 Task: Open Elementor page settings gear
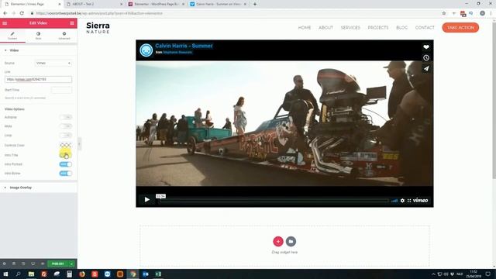(5, 263)
